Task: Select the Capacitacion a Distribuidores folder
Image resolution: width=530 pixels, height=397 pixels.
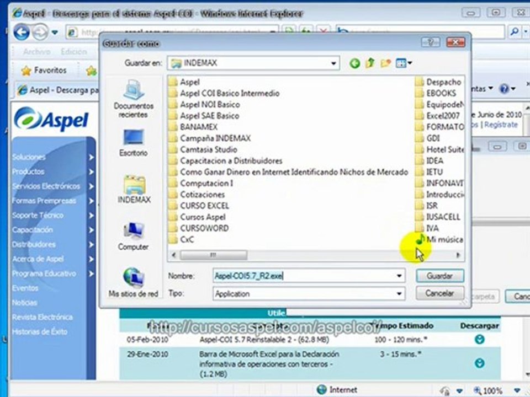Action: (226, 160)
